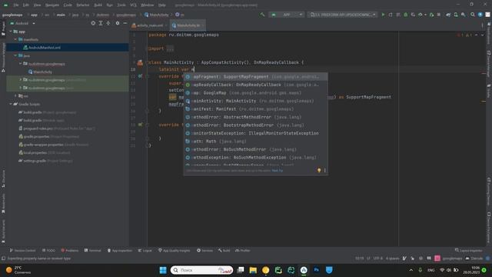Choose mainActivity: MainActivity suggestion

(x=256, y=101)
